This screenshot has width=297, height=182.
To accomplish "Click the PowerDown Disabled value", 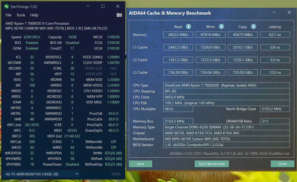I will [72, 165].
